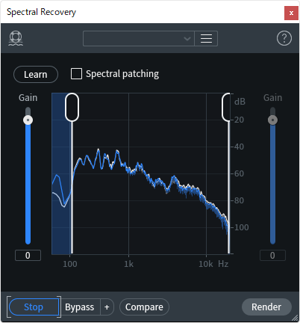Click the Learn button
Screen dimensions: 300x323
pyautogui.click(x=36, y=74)
